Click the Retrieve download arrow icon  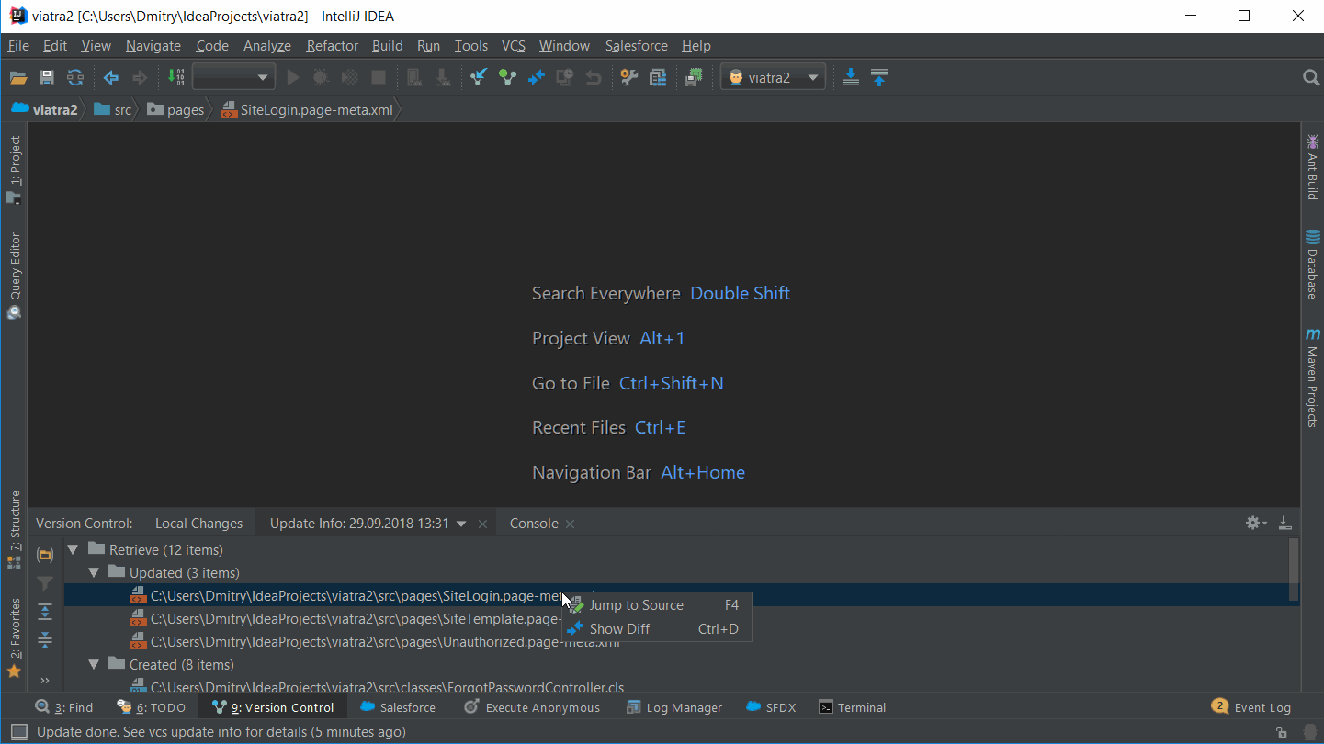click(851, 78)
